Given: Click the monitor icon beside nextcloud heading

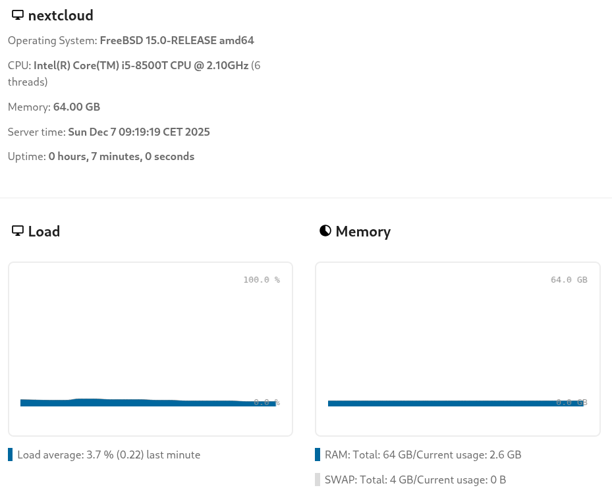Looking at the screenshot, I should click(x=18, y=15).
